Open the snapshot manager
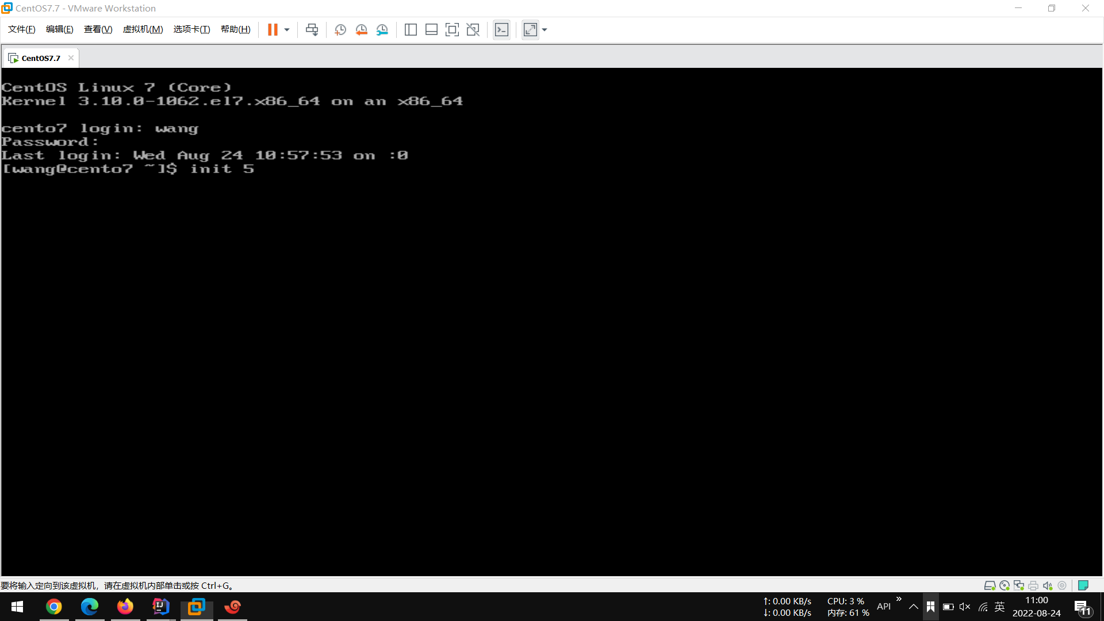Screen dimensions: 1104x621 pyautogui.click(x=382, y=29)
